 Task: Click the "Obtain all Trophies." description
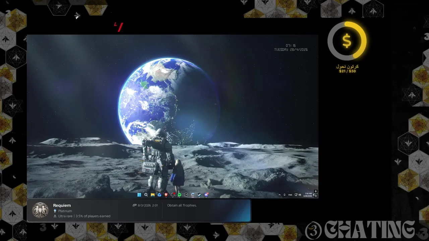[x=182, y=206]
